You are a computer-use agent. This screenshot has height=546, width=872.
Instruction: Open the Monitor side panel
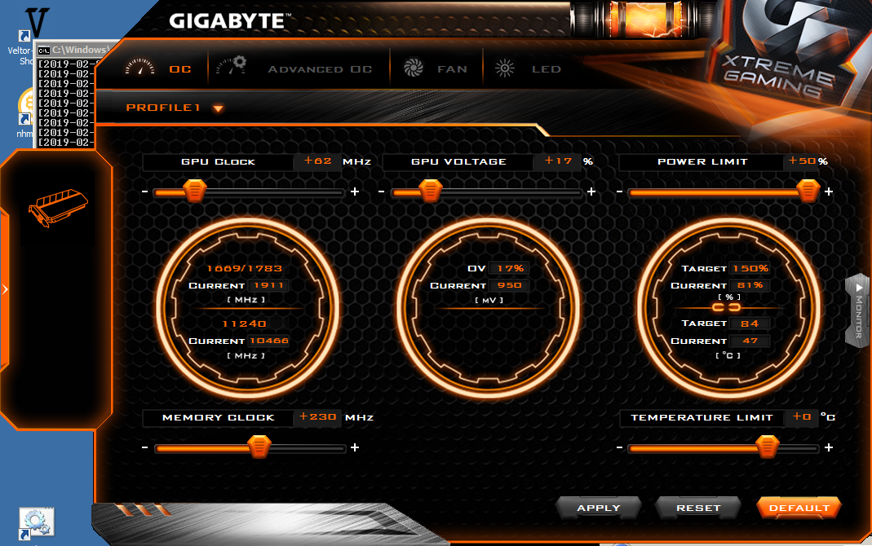pyautogui.click(x=858, y=311)
